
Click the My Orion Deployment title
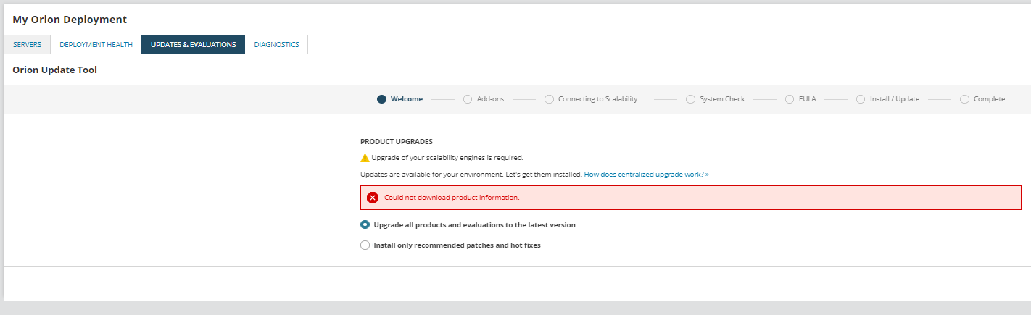pyautogui.click(x=70, y=20)
